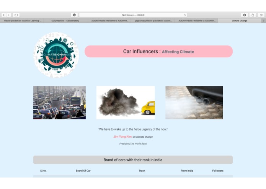Click the Track column header

[x=142, y=171]
